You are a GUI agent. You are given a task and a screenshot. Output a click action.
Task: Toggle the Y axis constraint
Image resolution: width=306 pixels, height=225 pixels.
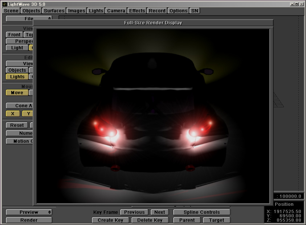coord(28,114)
